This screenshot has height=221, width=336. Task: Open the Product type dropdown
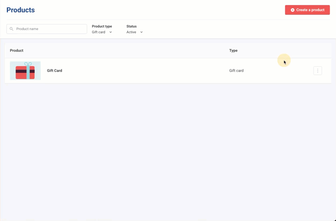point(102,32)
